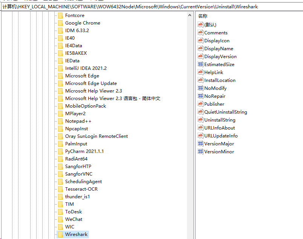This screenshot has width=303, height=239.
Task: Click the ToDesk key folder icon
Action: click(x=60, y=212)
